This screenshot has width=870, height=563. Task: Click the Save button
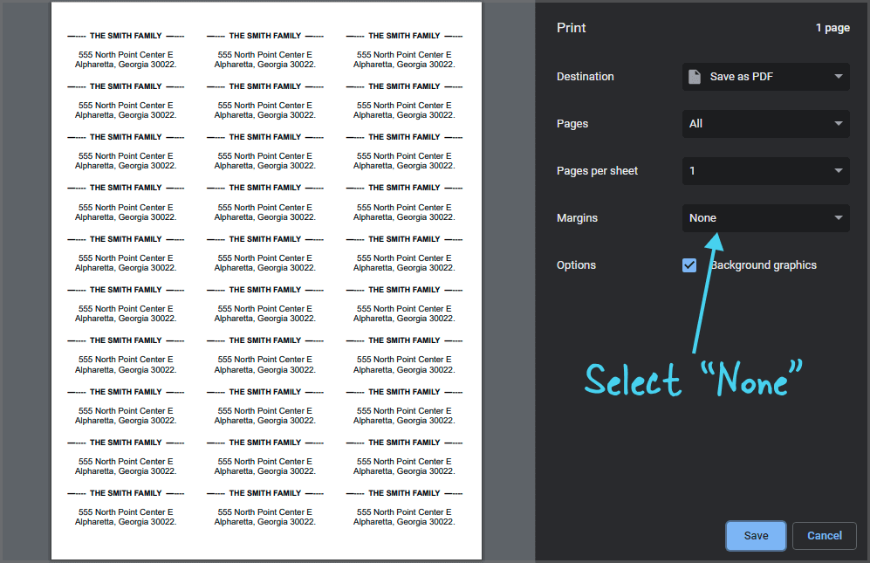point(756,535)
